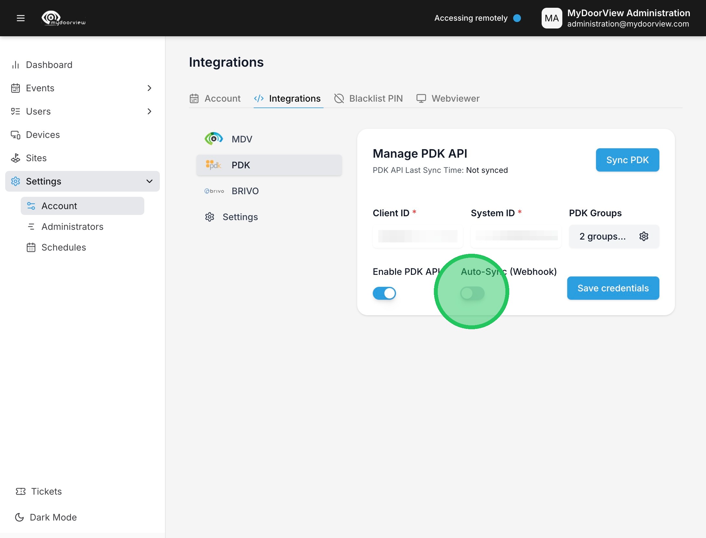
Task: Turn on Auto-Sync (Webhook) switch
Action: coord(472,293)
